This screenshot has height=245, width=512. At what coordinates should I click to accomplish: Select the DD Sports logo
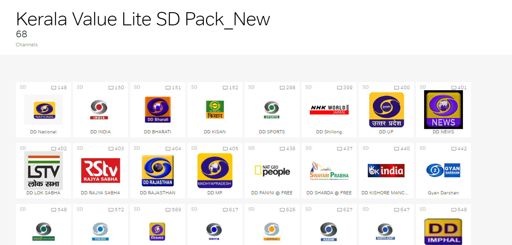pos(272,110)
